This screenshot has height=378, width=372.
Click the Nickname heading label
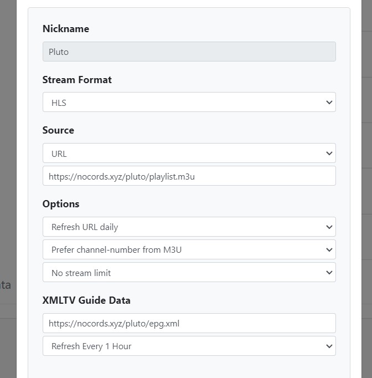click(x=65, y=29)
